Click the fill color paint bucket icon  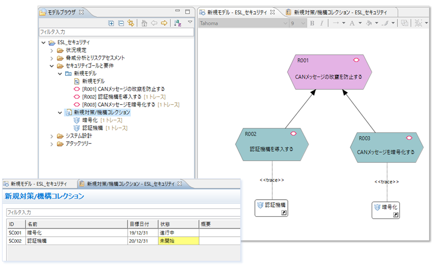pos(369,23)
